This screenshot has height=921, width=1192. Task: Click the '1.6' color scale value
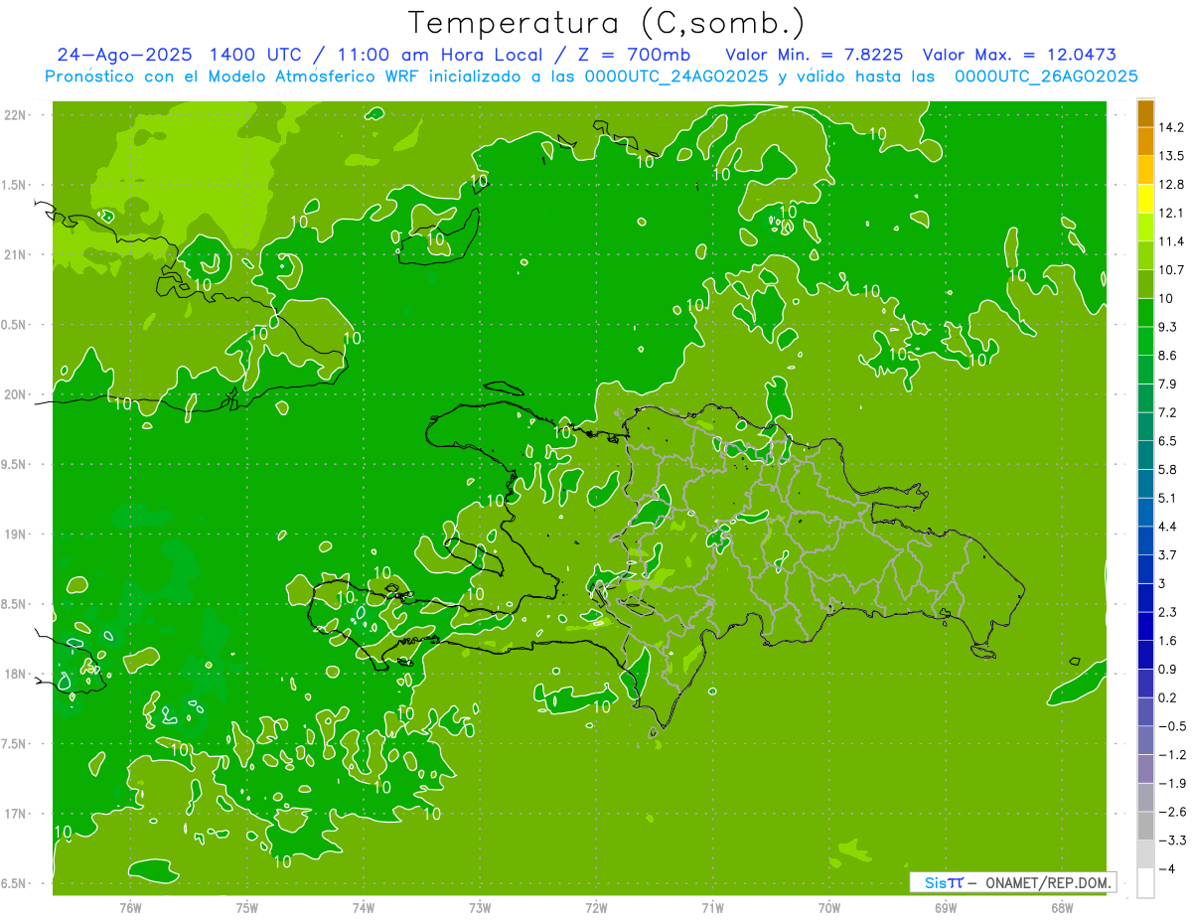(x=1169, y=640)
